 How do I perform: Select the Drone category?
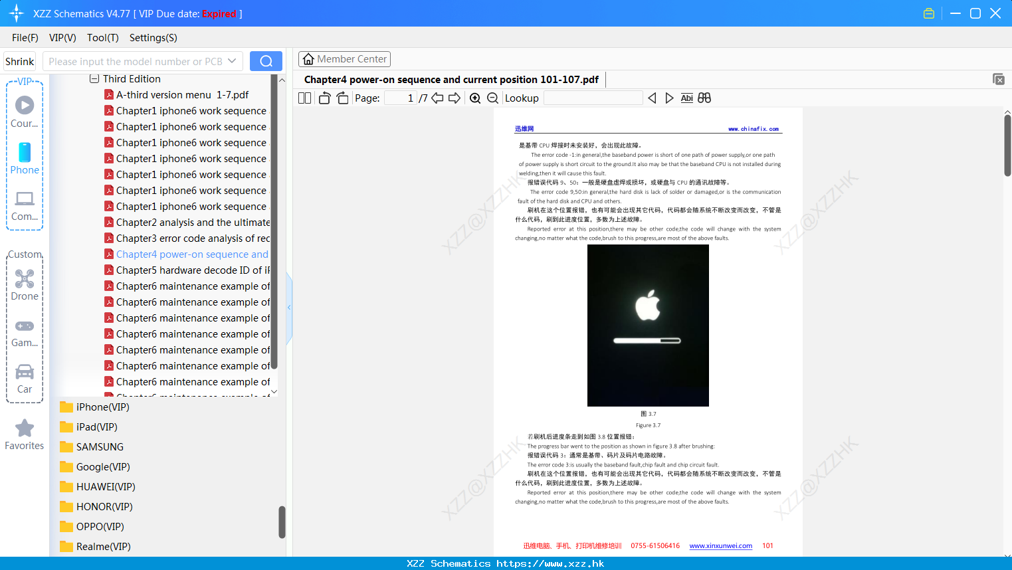pyautogui.click(x=25, y=285)
